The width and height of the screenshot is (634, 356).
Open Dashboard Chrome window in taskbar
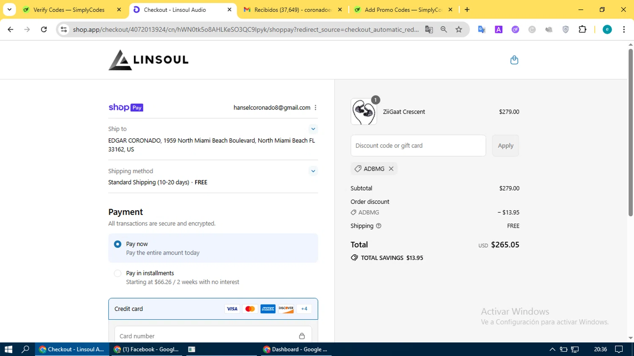click(296, 349)
